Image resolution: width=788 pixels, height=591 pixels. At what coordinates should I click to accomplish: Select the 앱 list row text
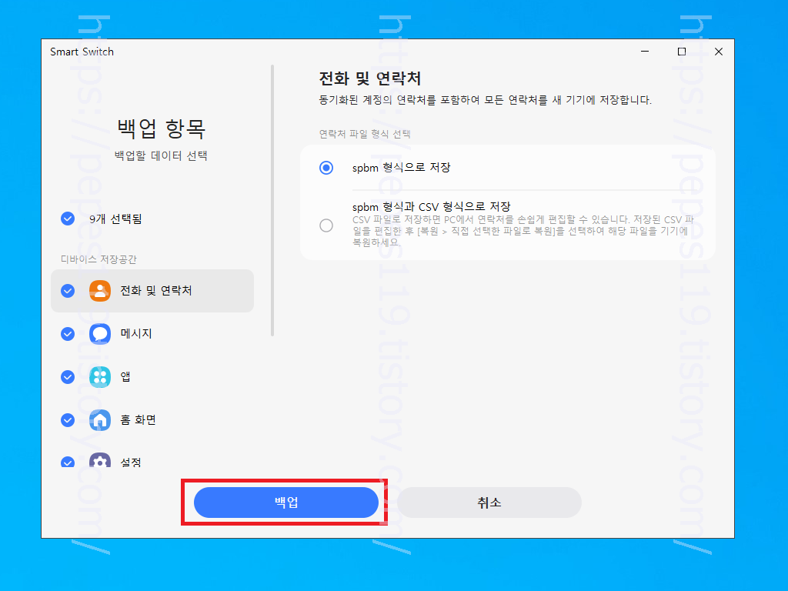pyautogui.click(x=125, y=377)
